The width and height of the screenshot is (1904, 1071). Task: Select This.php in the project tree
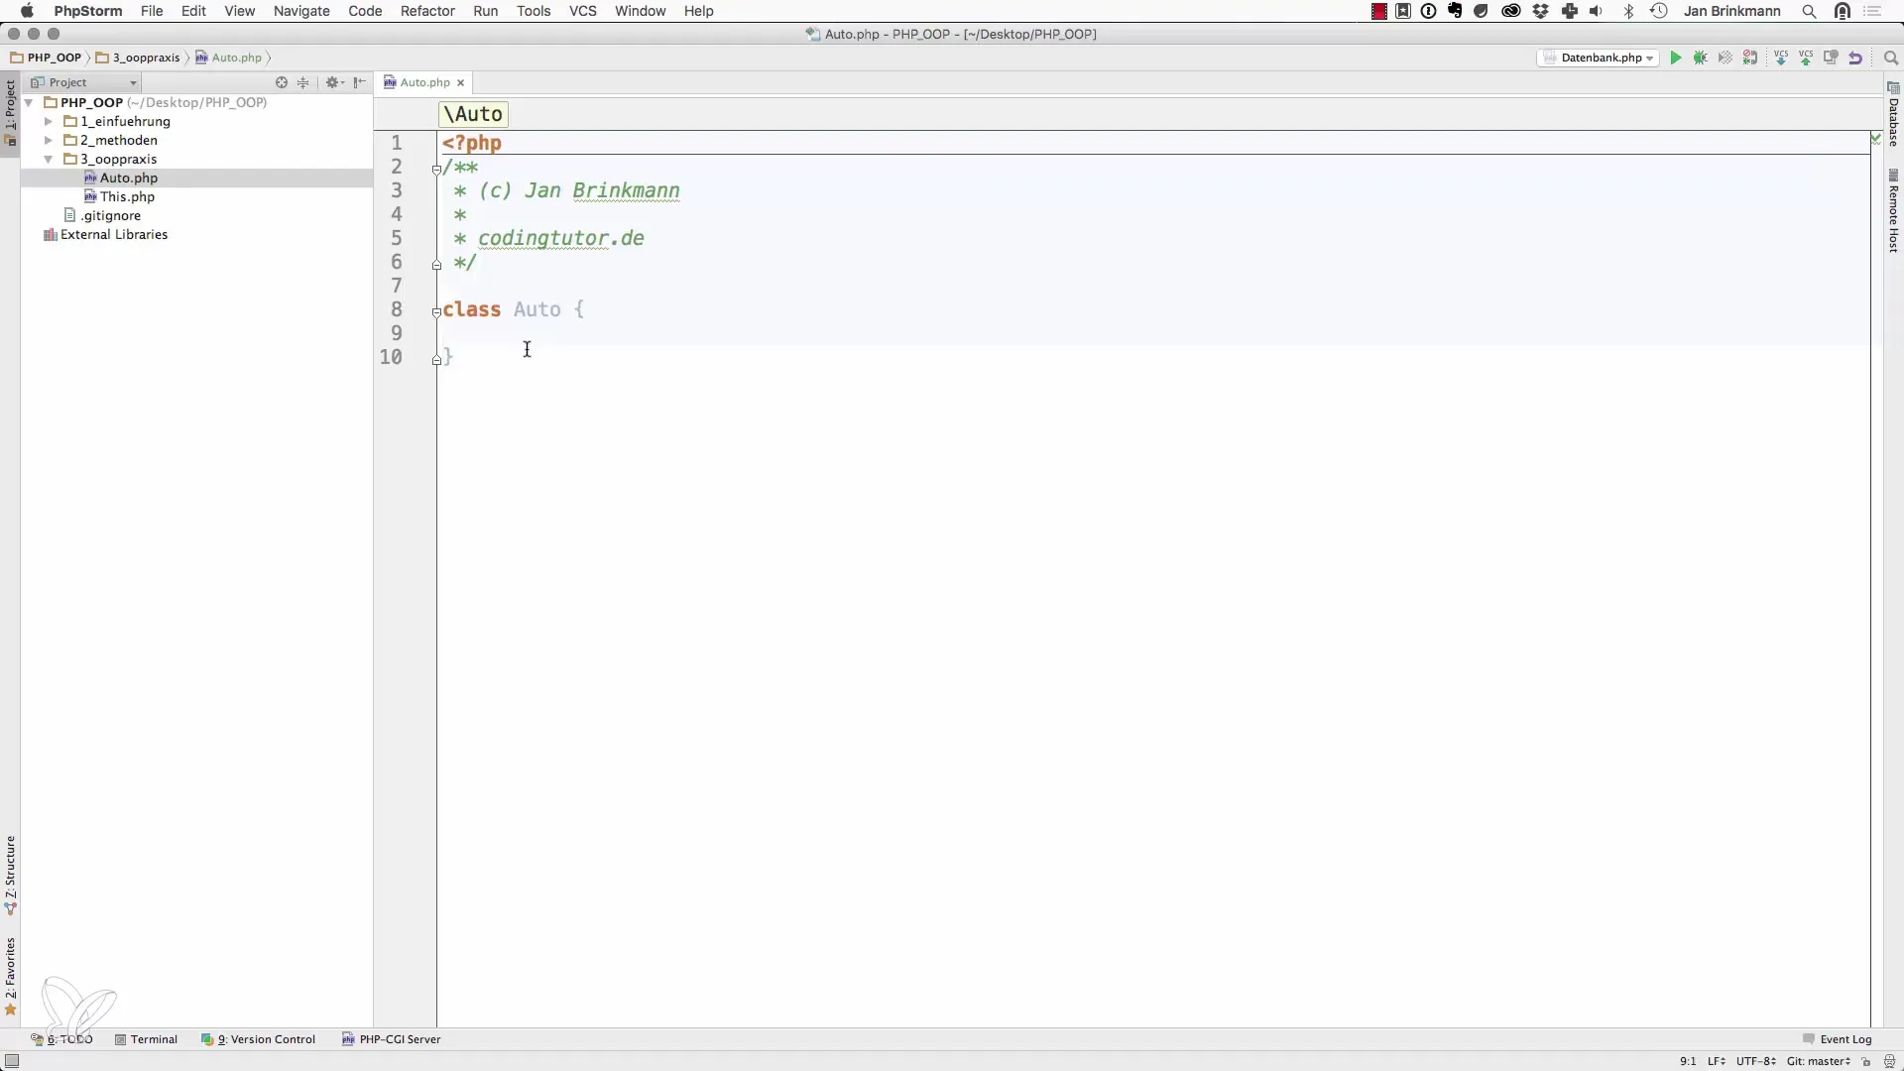[x=127, y=196]
